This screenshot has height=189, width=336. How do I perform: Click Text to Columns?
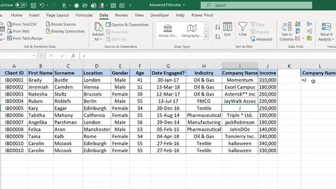pos(287,31)
